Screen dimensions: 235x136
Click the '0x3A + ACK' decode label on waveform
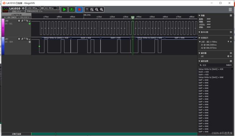pos(86,38)
